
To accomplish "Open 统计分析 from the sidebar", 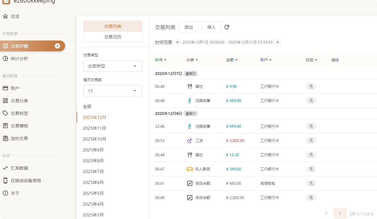I will [19, 58].
